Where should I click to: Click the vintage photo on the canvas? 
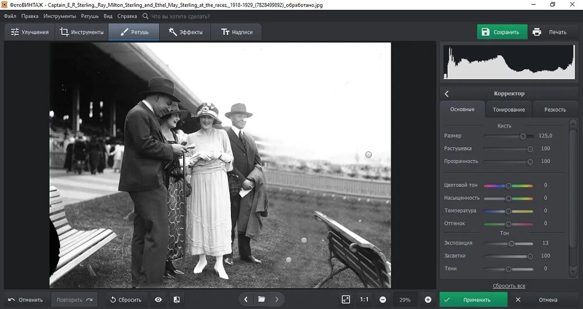click(x=220, y=165)
